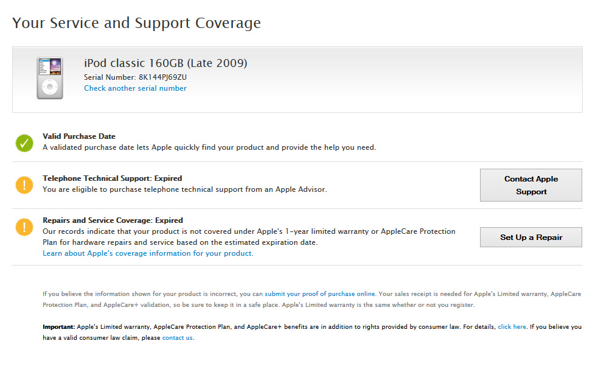Click the Your Service and Support Coverage heading
The height and width of the screenshot is (366, 595).
[x=136, y=23]
